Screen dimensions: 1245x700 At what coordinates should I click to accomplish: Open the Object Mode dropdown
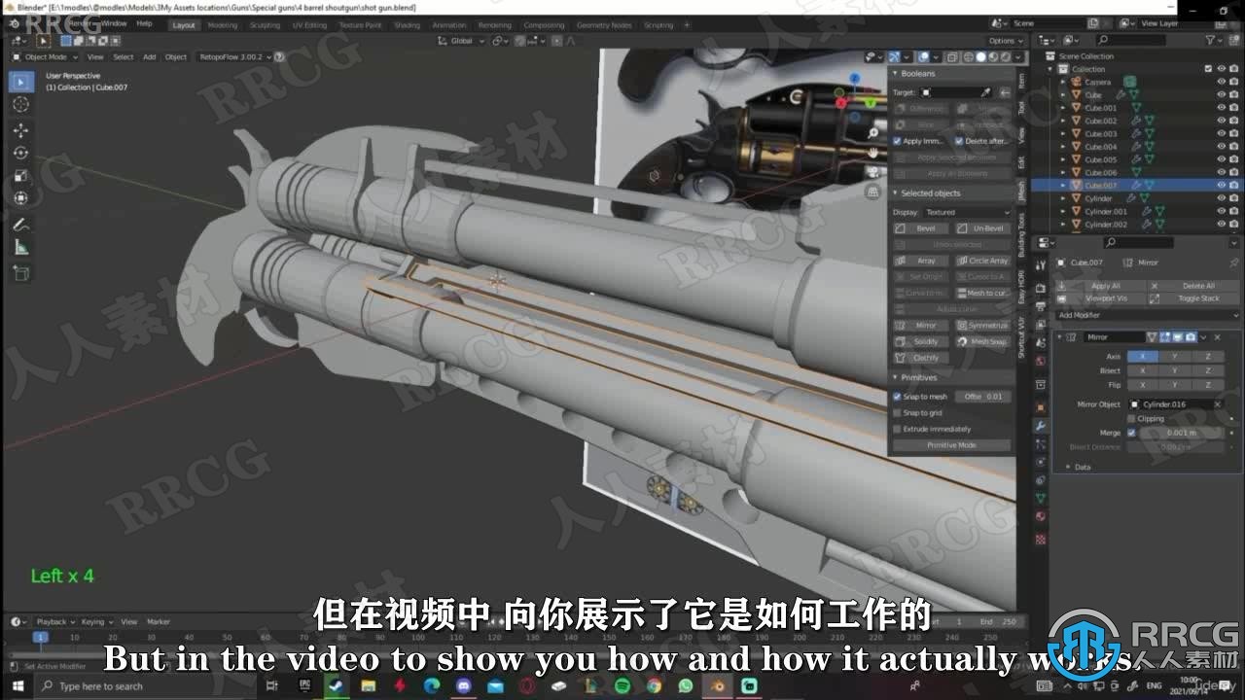click(48, 56)
